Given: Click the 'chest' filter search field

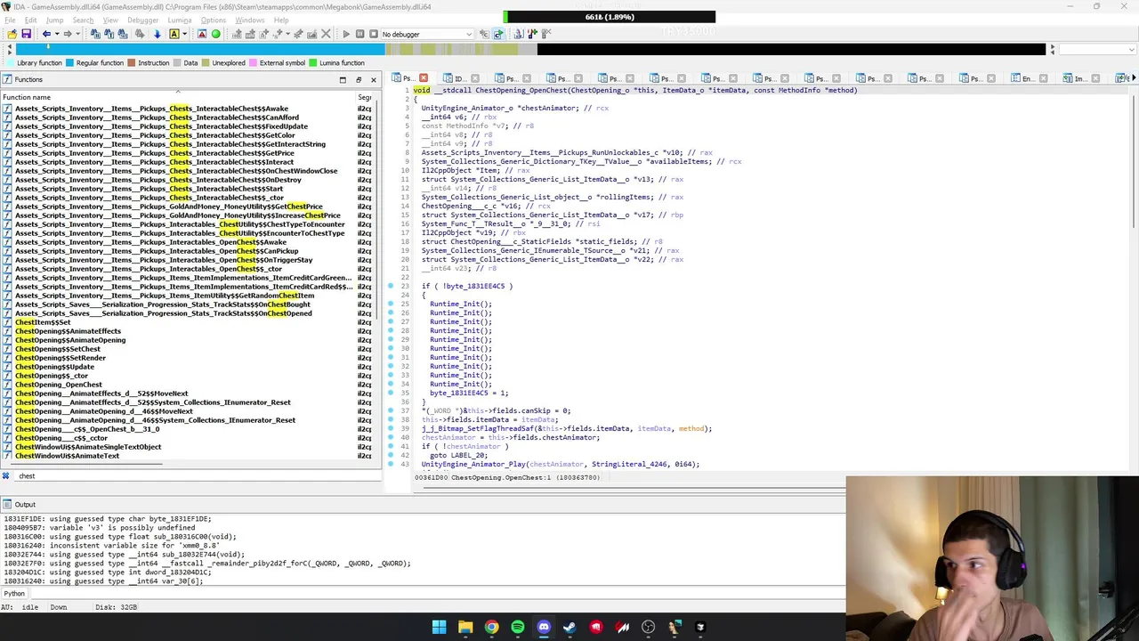Looking at the screenshot, I should pos(196,476).
